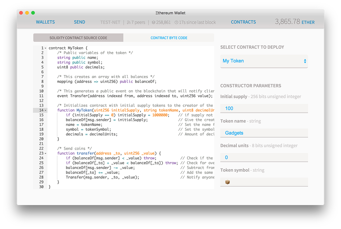Click the Token symbol field with box emoji
Viewport: 341px width, 229px height.
(x=264, y=182)
